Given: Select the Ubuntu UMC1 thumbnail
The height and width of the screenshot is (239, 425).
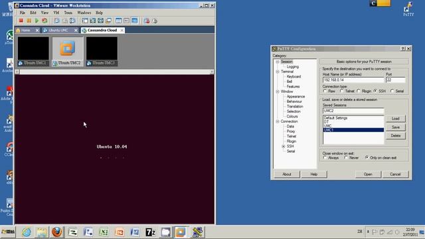Looking at the screenshot, I should click(33, 52).
